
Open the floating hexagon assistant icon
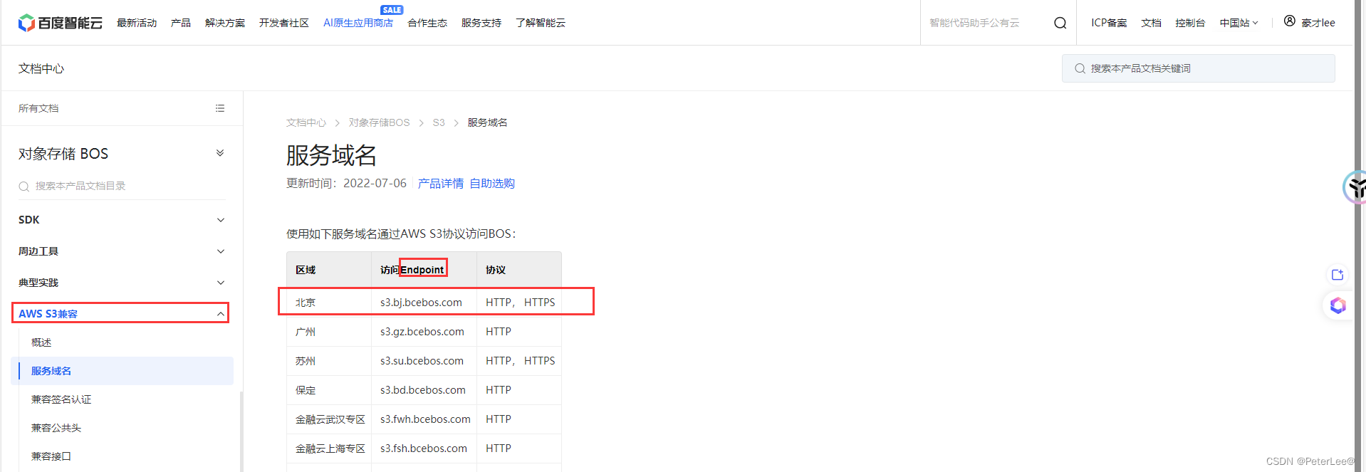pyautogui.click(x=1338, y=305)
